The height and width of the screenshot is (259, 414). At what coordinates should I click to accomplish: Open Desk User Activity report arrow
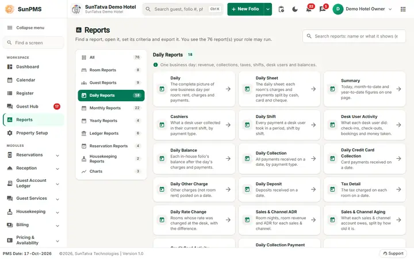(x=398, y=125)
